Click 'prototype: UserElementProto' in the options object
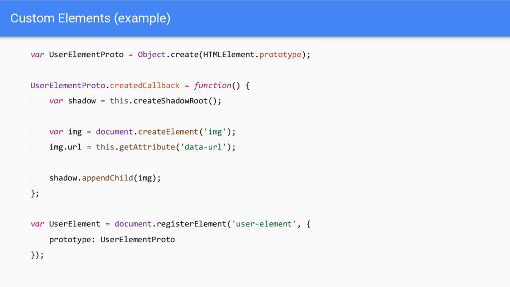The height and width of the screenshot is (287, 510). coord(112,240)
